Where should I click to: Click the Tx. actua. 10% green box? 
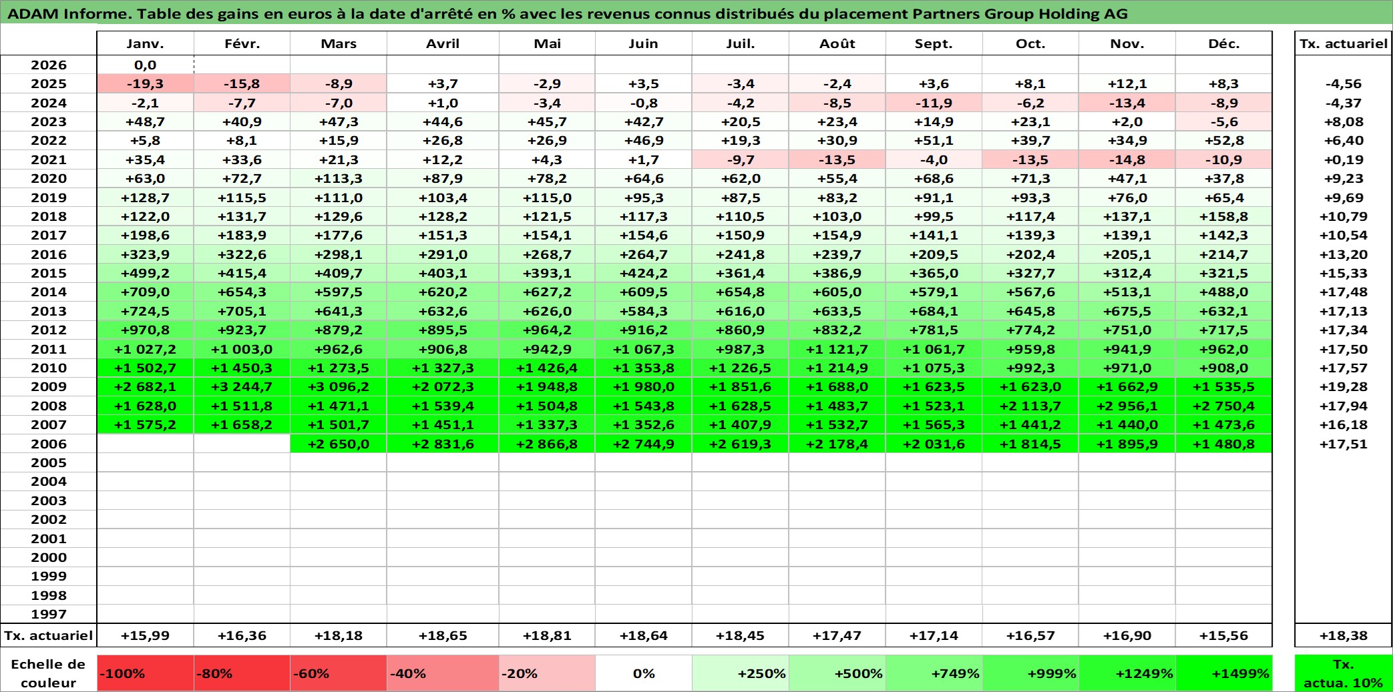(1343, 673)
